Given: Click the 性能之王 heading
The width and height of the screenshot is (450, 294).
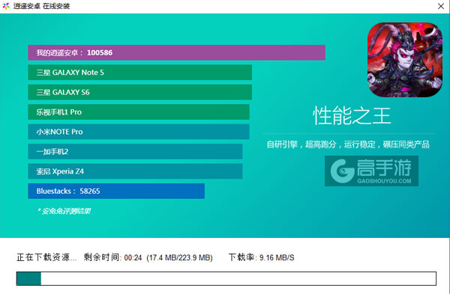Looking at the screenshot, I should tap(352, 116).
